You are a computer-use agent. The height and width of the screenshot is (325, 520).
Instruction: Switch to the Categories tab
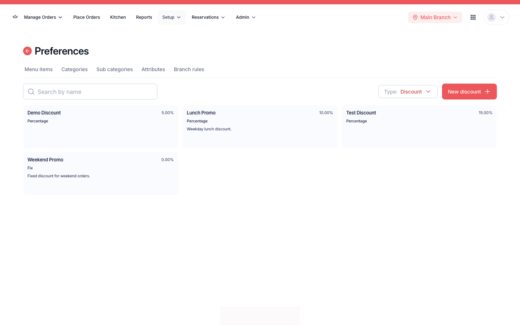pos(74,69)
